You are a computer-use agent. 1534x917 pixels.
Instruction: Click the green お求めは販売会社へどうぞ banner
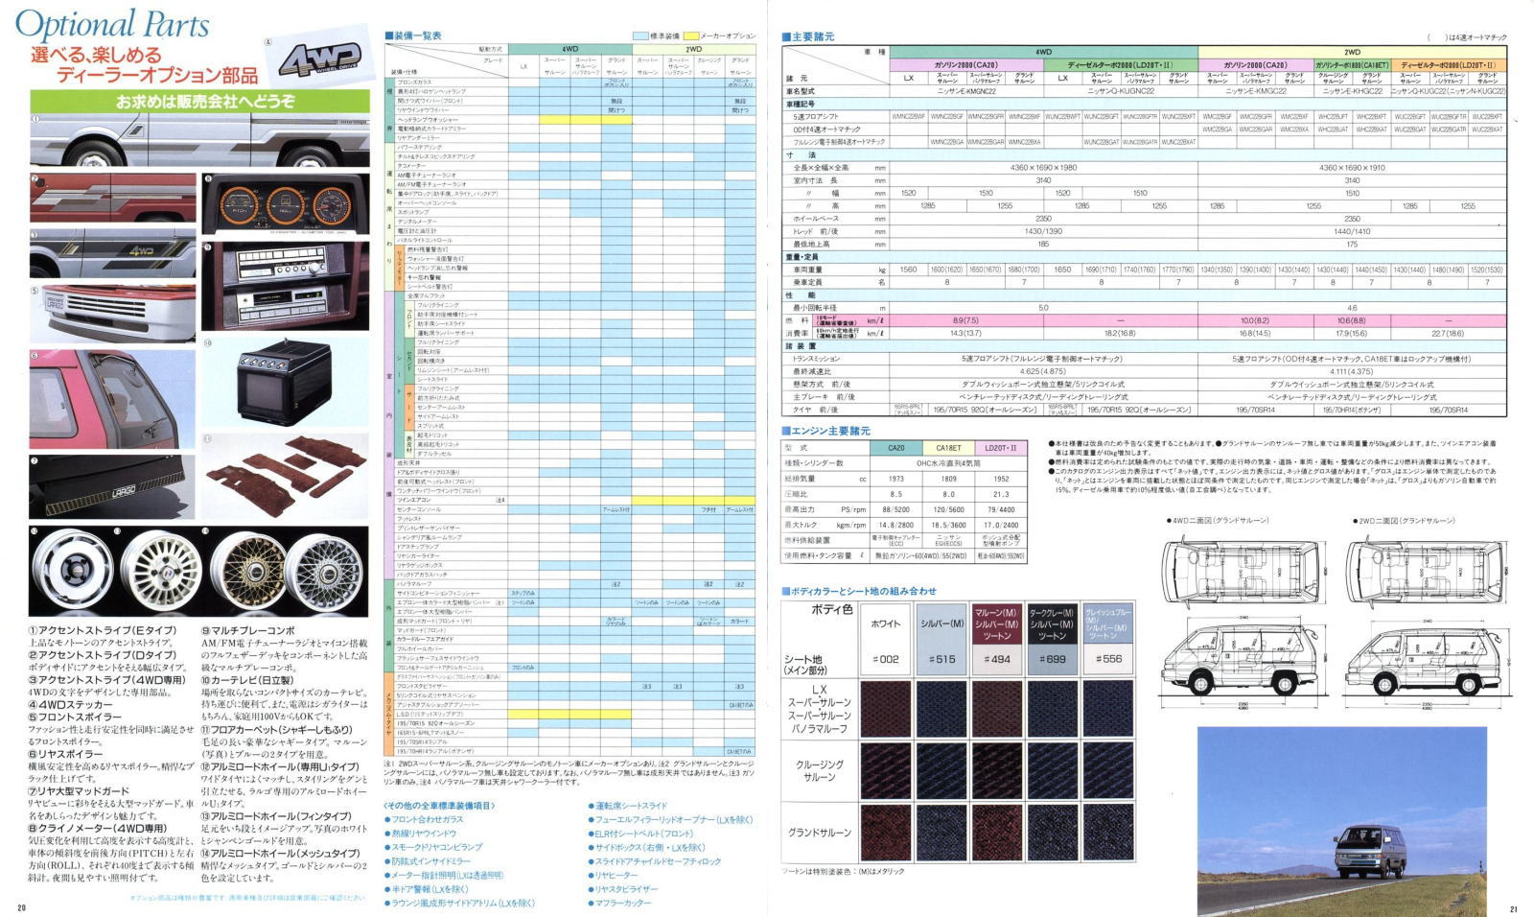(198, 102)
